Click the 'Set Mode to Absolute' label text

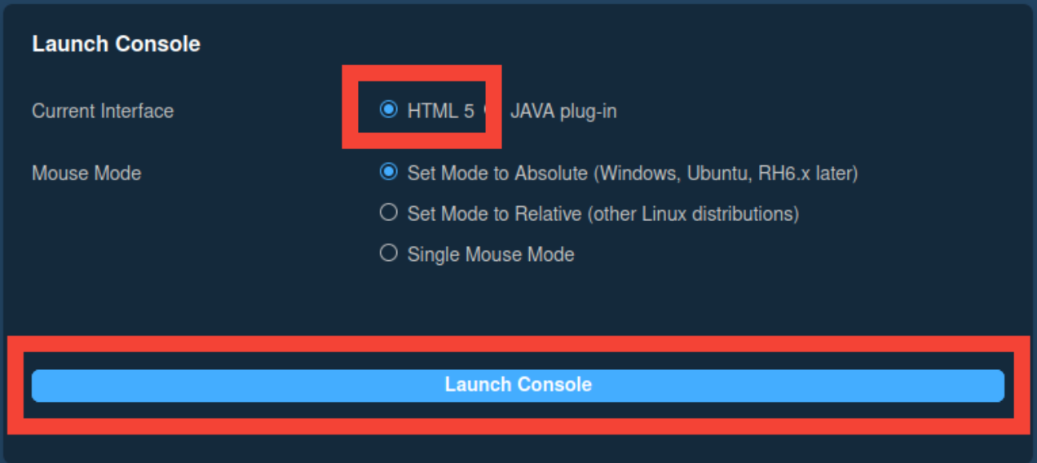coord(497,174)
